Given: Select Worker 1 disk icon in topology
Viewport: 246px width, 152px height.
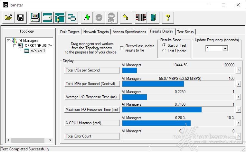Looking at the screenshot, I should point(27,51).
